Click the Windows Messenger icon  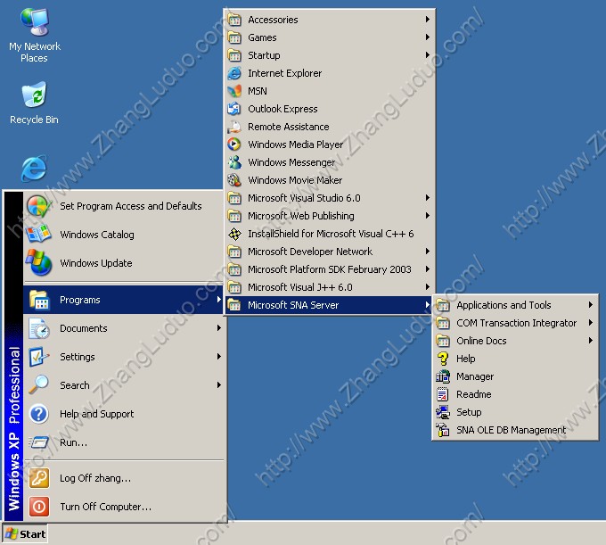pos(234,162)
